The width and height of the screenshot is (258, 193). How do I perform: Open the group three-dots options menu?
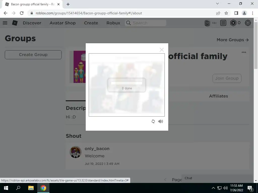tap(244, 52)
